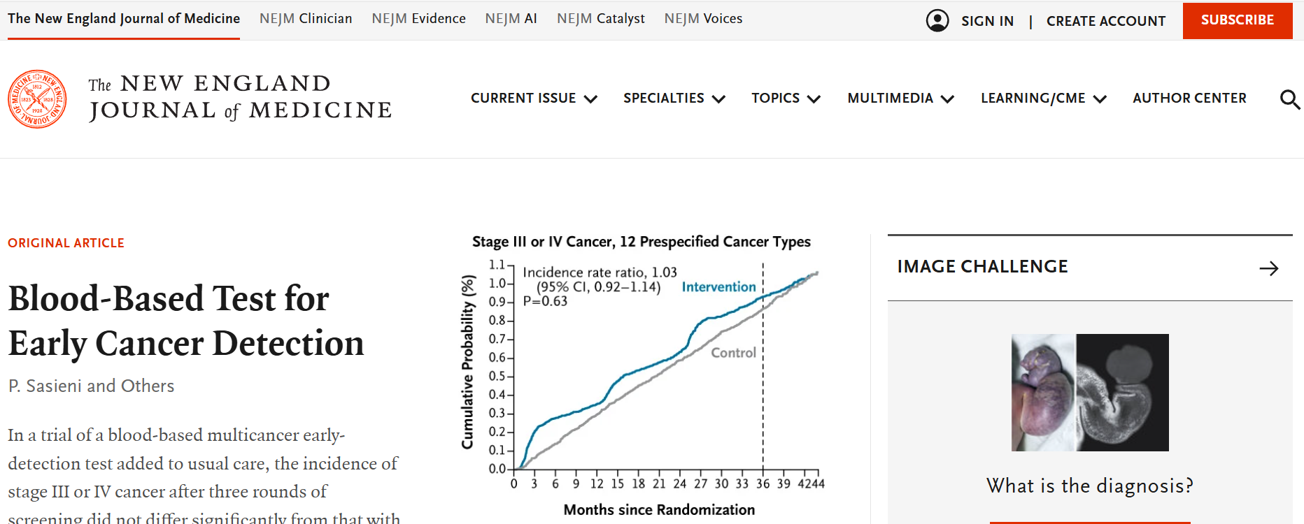
Task: Click the New England Journal of Medicine wordmark
Action: tap(240, 98)
